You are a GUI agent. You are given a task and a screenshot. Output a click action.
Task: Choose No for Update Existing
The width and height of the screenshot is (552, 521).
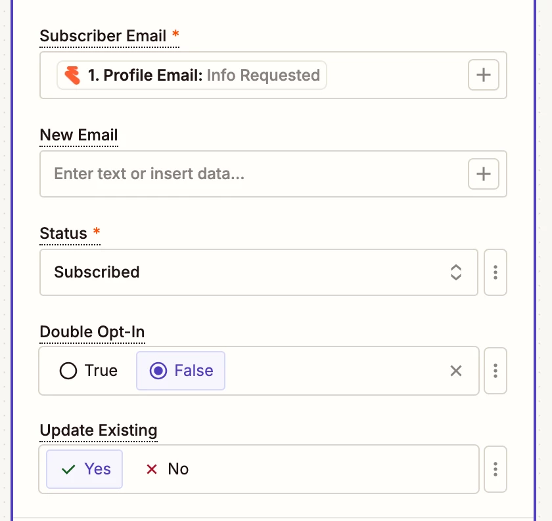168,469
